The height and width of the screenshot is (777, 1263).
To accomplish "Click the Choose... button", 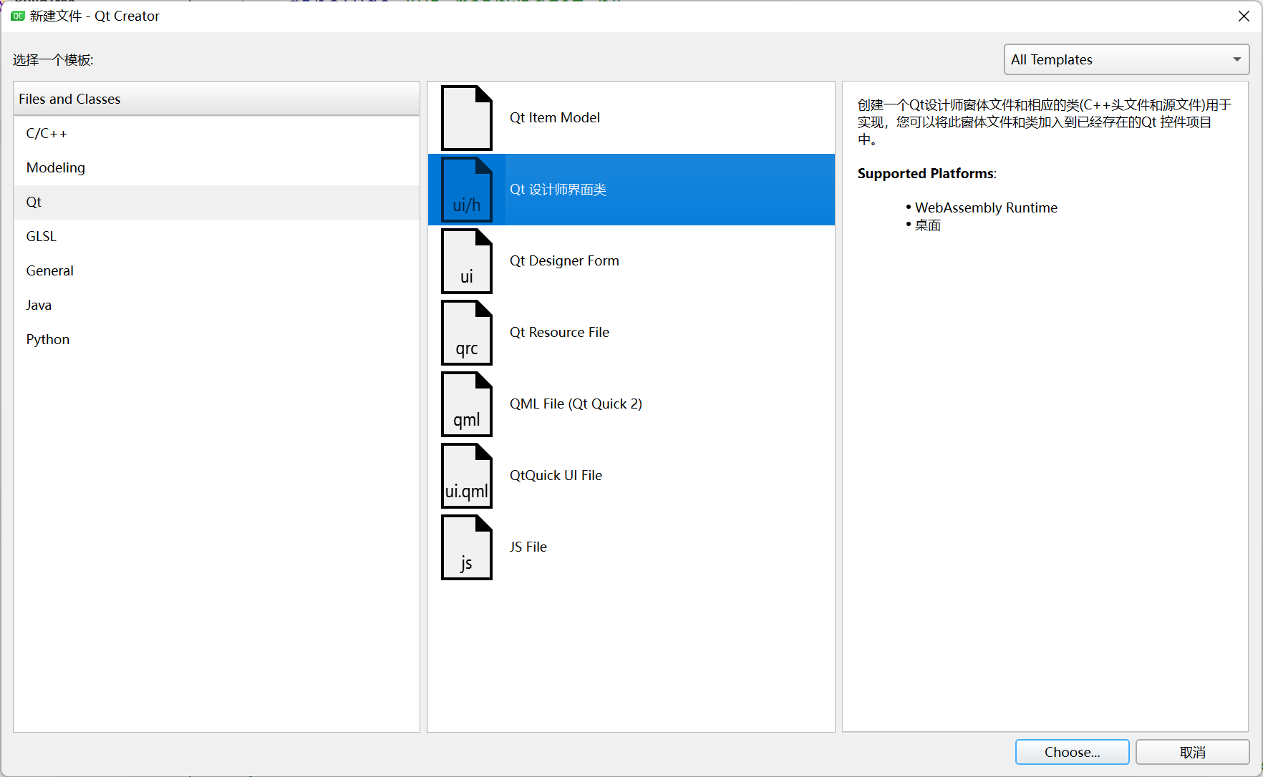I will pyautogui.click(x=1072, y=752).
